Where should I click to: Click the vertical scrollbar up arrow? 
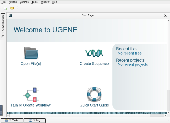coord(168,21)
